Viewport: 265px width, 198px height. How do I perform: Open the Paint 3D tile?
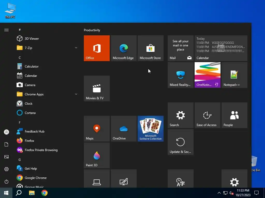tap(97, 155)
